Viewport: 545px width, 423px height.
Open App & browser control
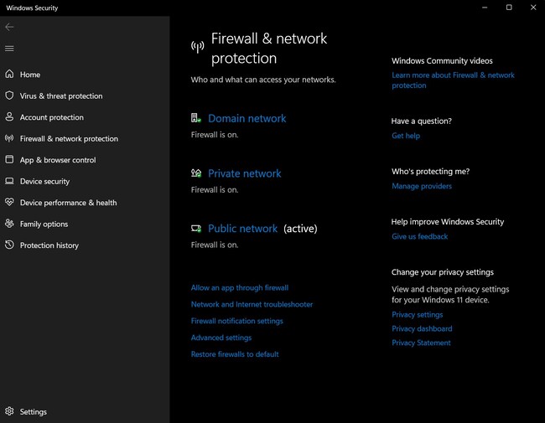[x=58, y=160]
